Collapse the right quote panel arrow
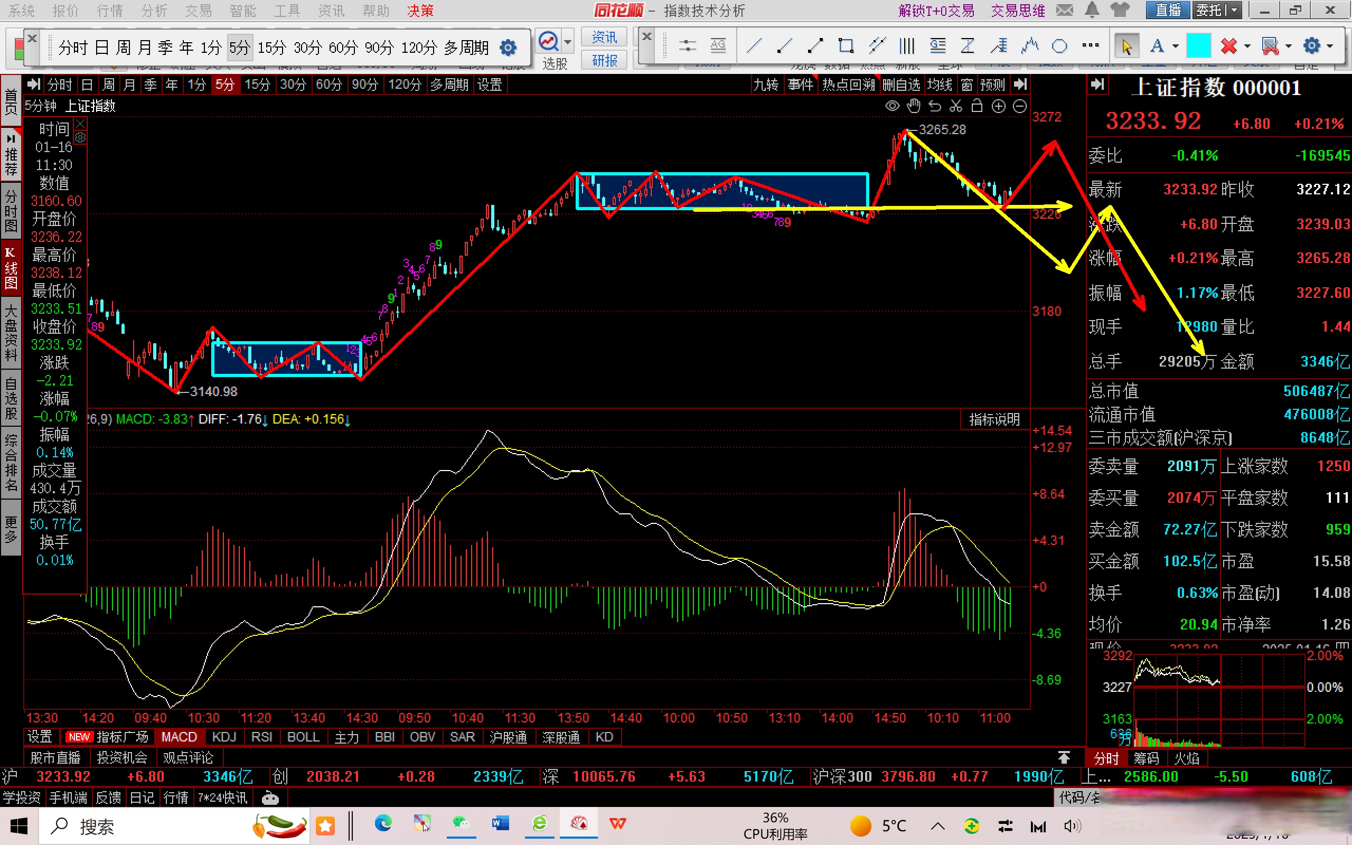The width and height of the screenshot is (1352, 845). coord(1097,84)
